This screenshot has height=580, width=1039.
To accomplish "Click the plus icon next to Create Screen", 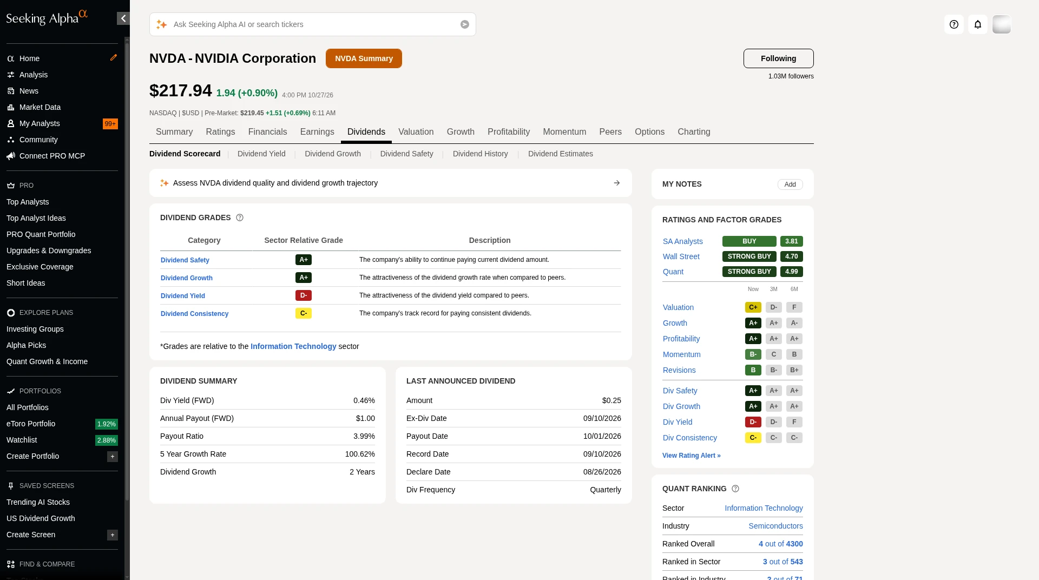I will 113,535.
